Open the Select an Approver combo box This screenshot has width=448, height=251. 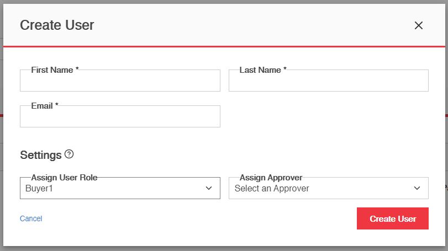[x=320, y=189]
